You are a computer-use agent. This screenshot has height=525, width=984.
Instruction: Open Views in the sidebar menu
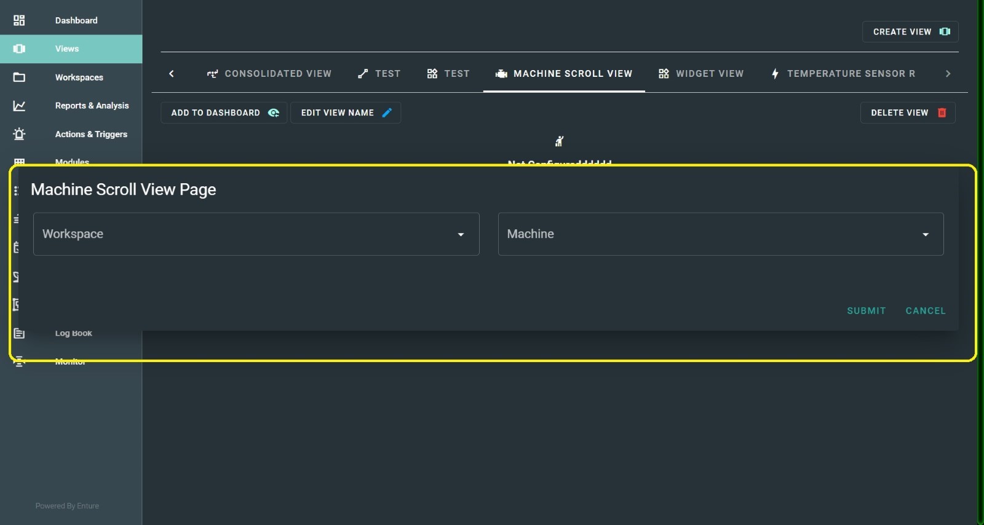click(67, 49)
